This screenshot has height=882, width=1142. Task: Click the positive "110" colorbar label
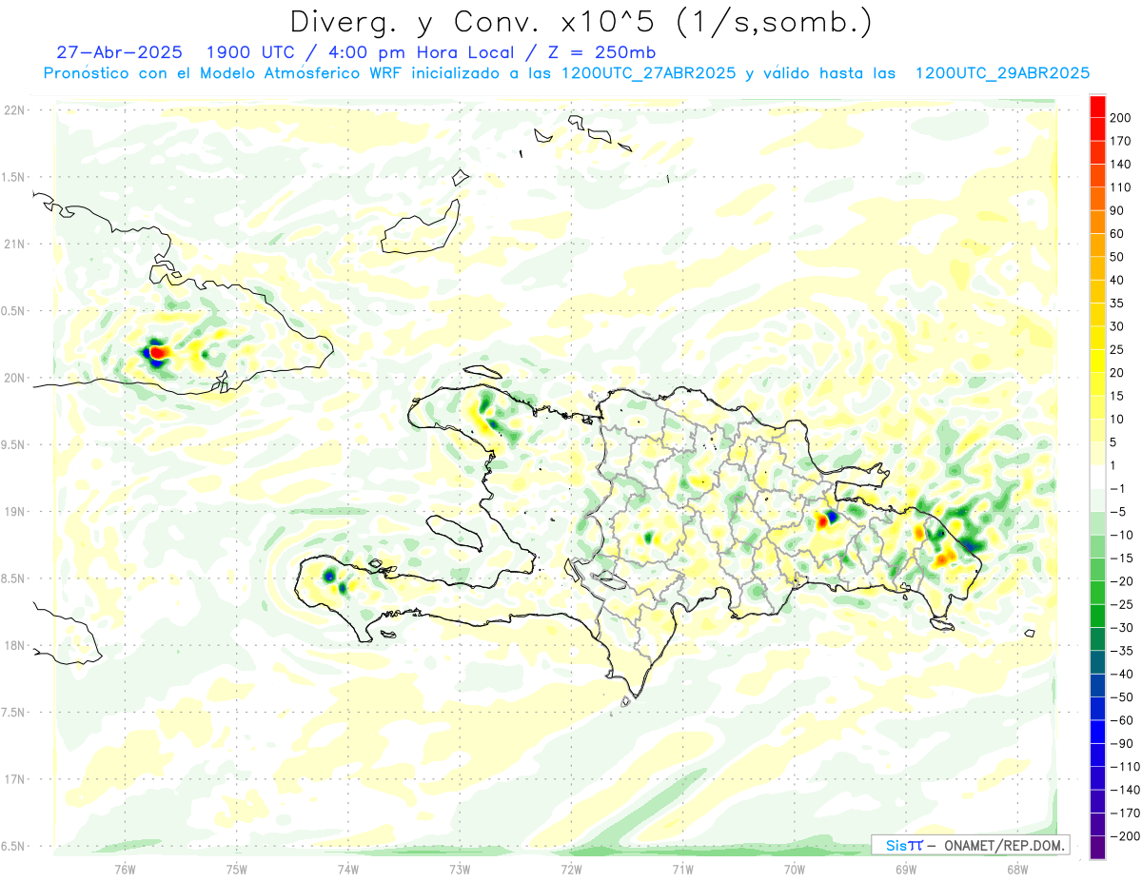(1122, 187)
